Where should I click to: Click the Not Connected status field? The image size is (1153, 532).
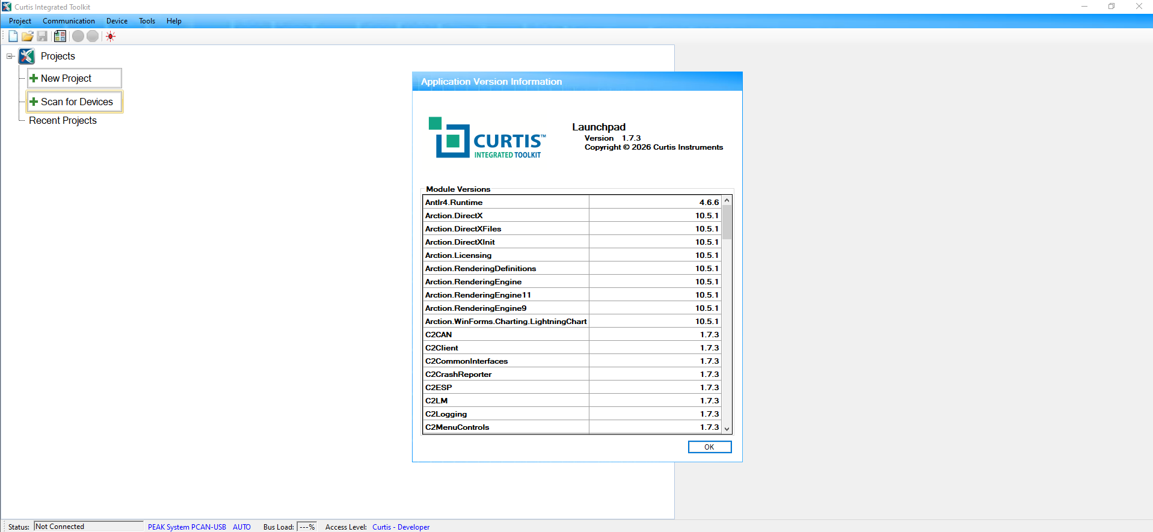(x=88, y=527)
